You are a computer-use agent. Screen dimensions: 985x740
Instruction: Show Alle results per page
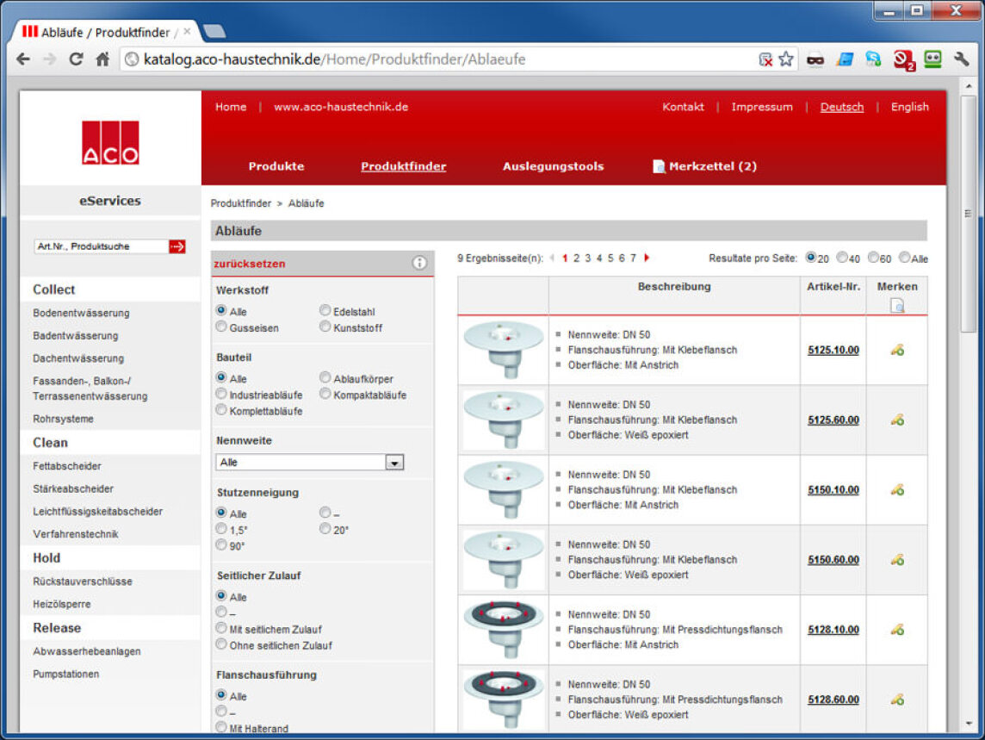pos(905,257)
